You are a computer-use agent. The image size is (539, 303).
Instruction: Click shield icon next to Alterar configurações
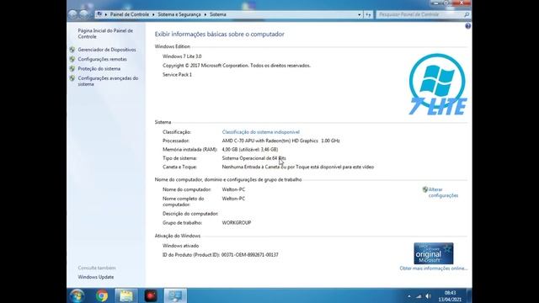425,189
